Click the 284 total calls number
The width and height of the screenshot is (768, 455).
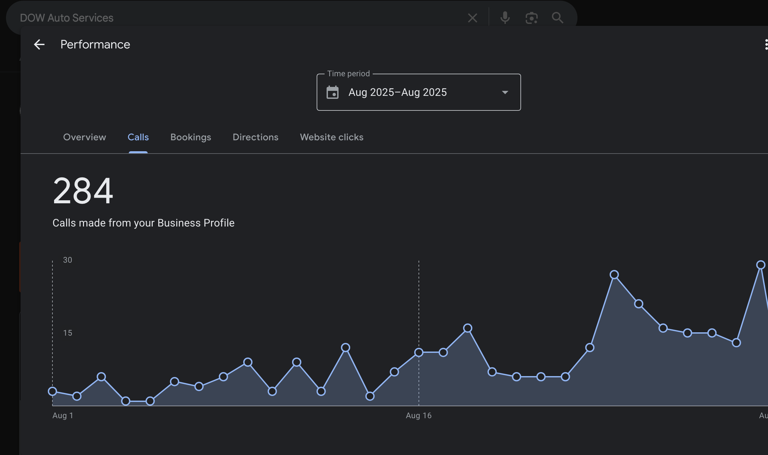click(83, 191)
